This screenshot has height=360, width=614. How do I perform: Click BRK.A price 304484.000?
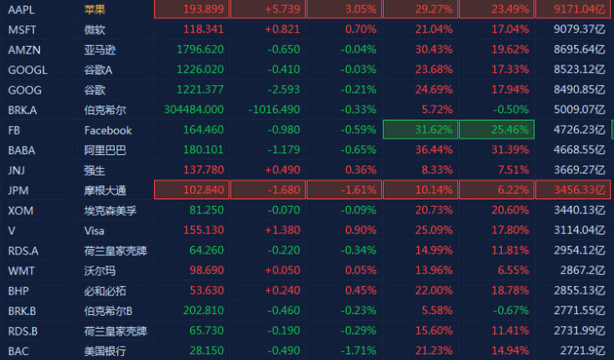click(194, 110)
